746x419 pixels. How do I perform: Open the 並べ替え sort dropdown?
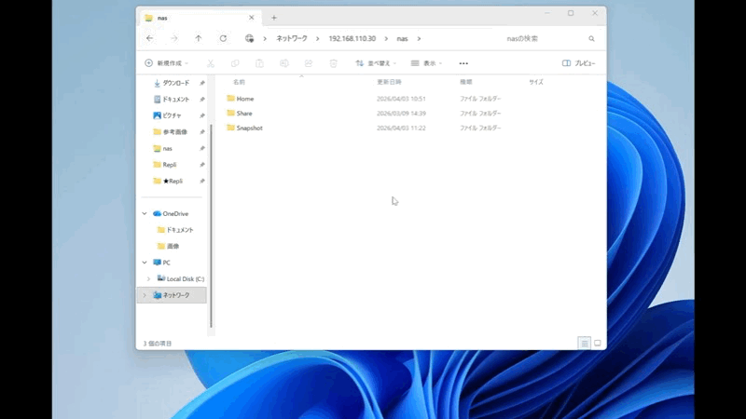click(x=376, y=63)
